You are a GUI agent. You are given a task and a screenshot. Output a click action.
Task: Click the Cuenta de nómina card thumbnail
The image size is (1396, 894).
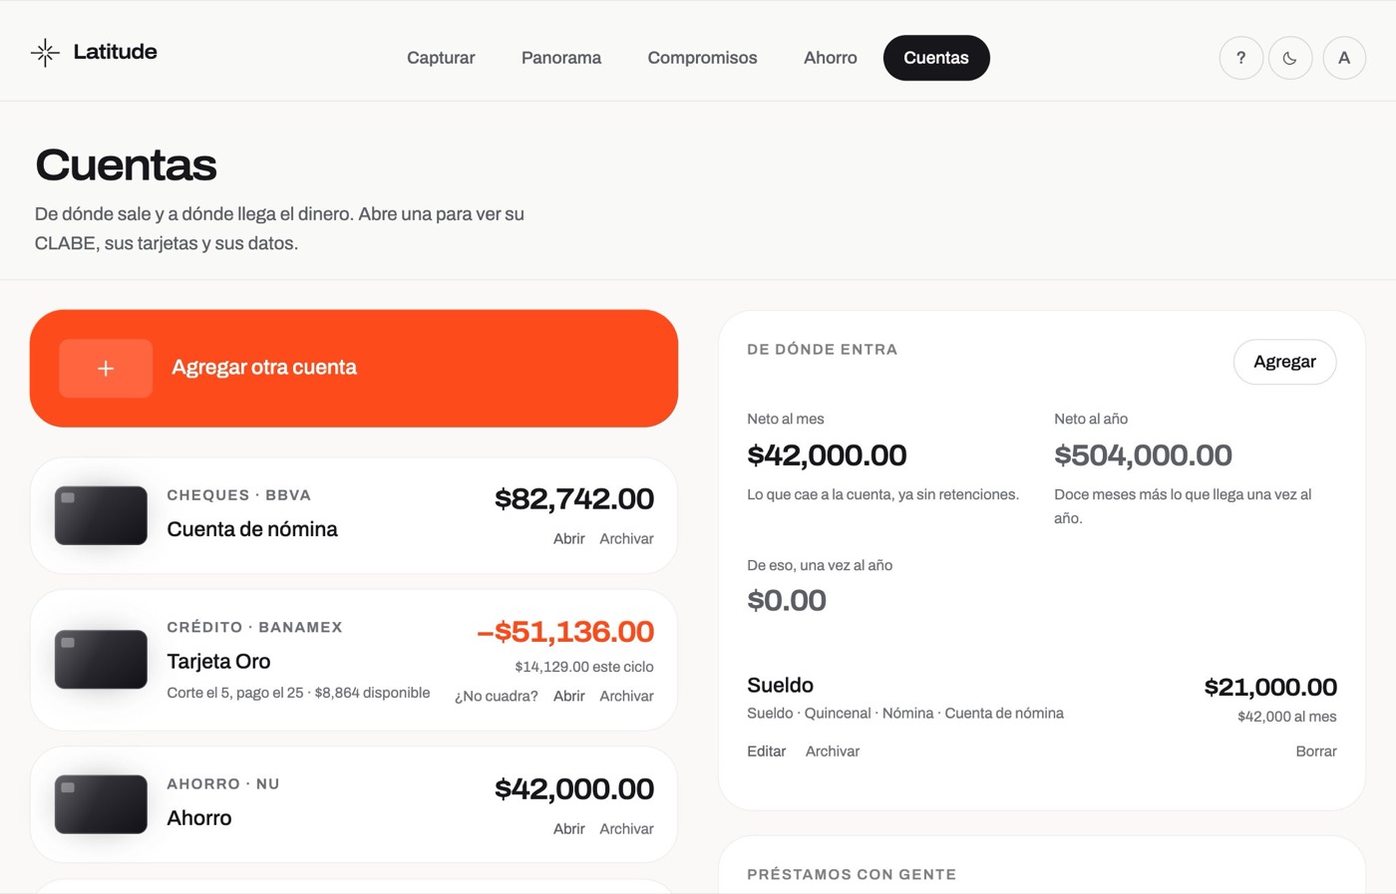coord(101,515)
